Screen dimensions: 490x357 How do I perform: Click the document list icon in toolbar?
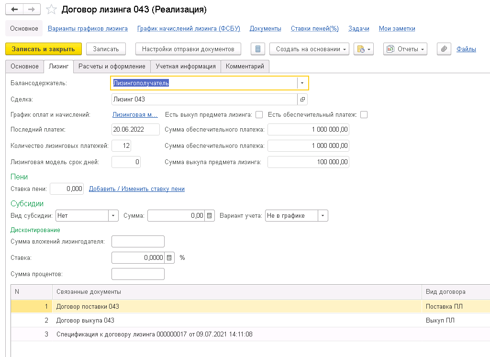[x=257, y=49]
